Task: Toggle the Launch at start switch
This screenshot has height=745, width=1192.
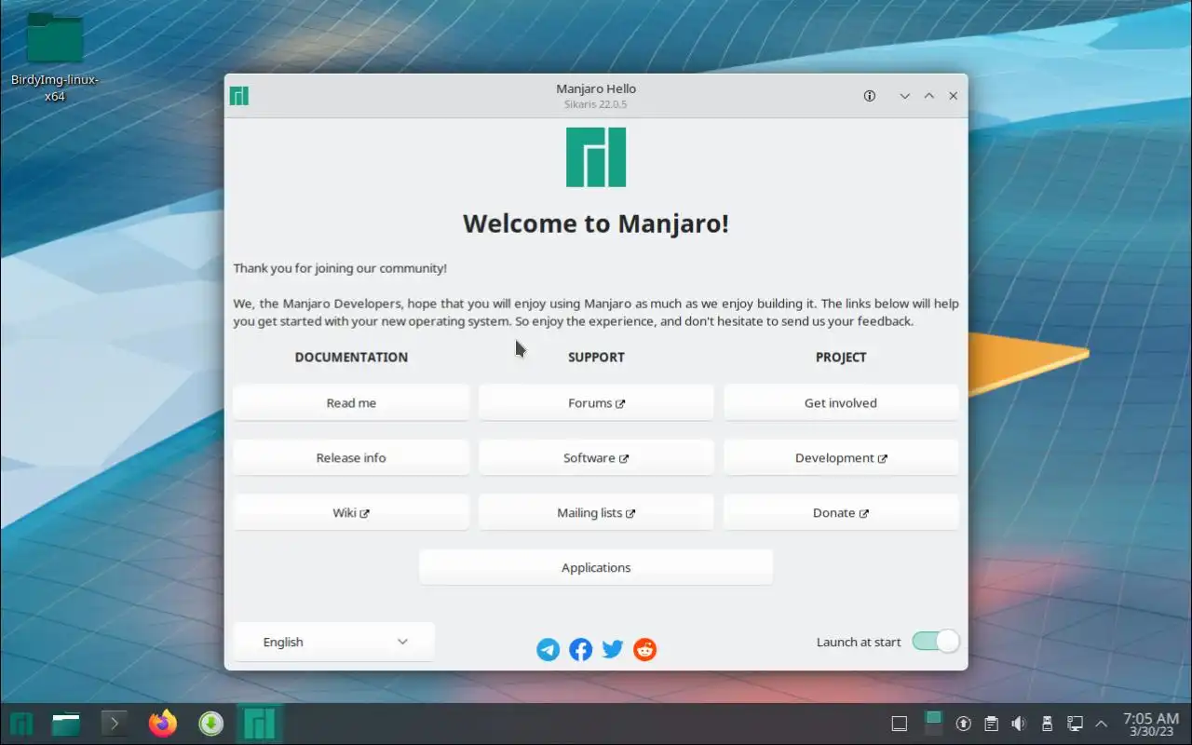Action: coord(935,642)
